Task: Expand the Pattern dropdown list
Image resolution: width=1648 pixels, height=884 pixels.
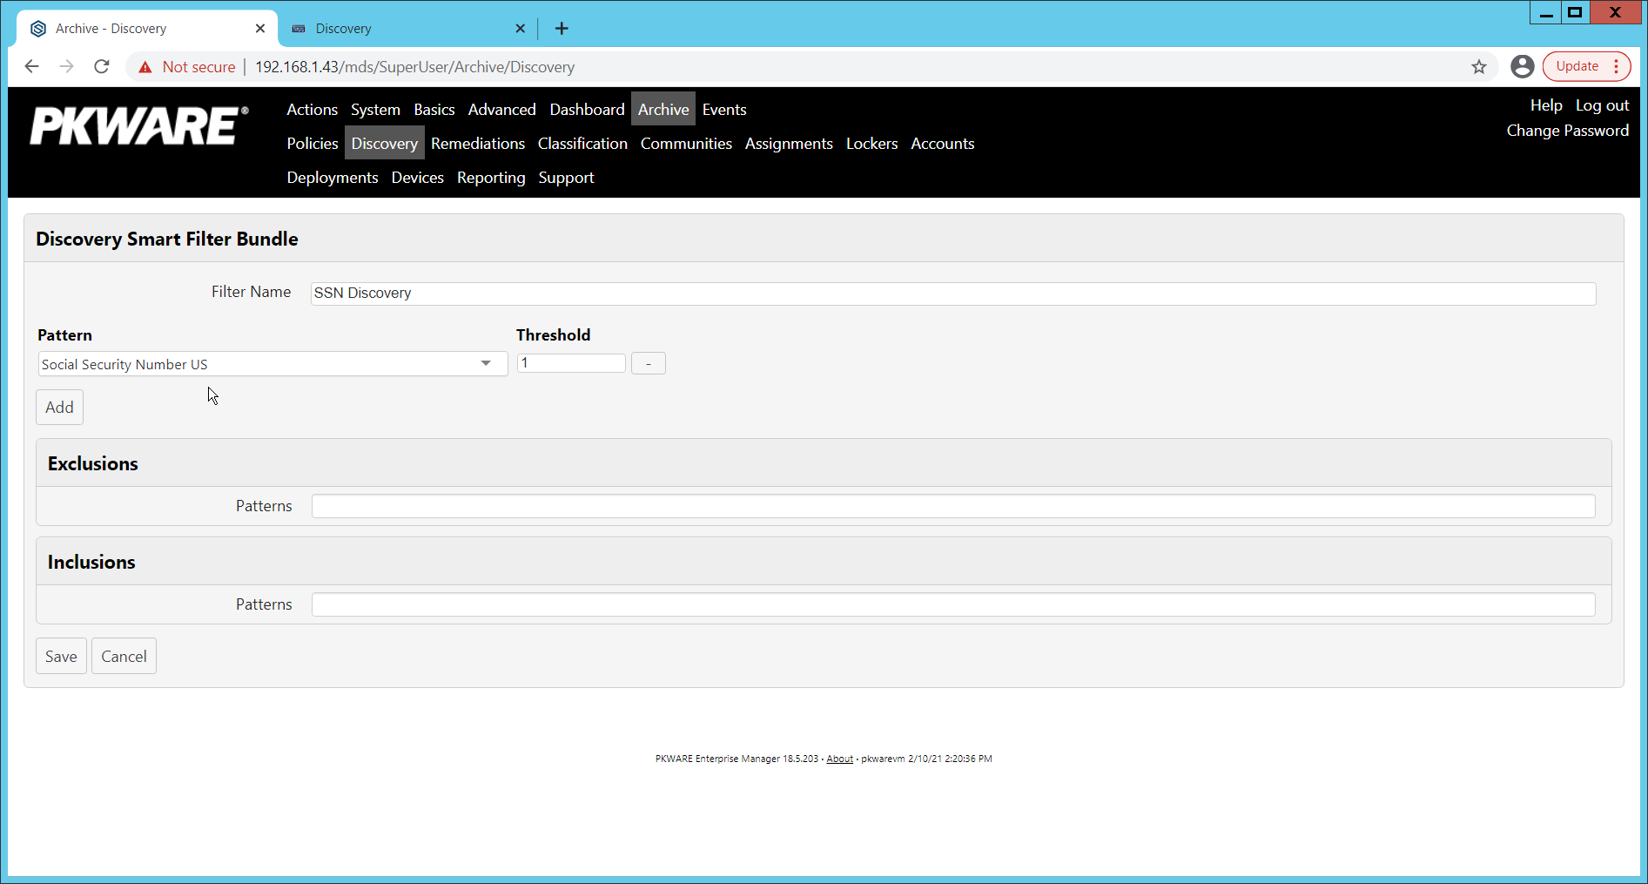Action: [485, 364]
